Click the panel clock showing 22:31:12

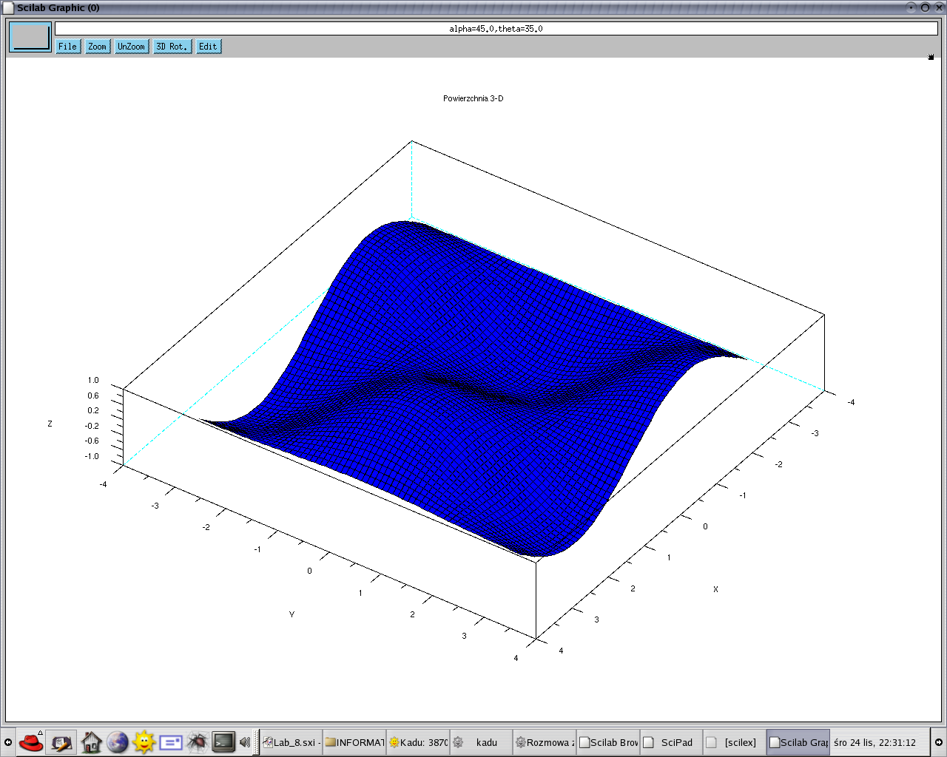pos(874,742)
